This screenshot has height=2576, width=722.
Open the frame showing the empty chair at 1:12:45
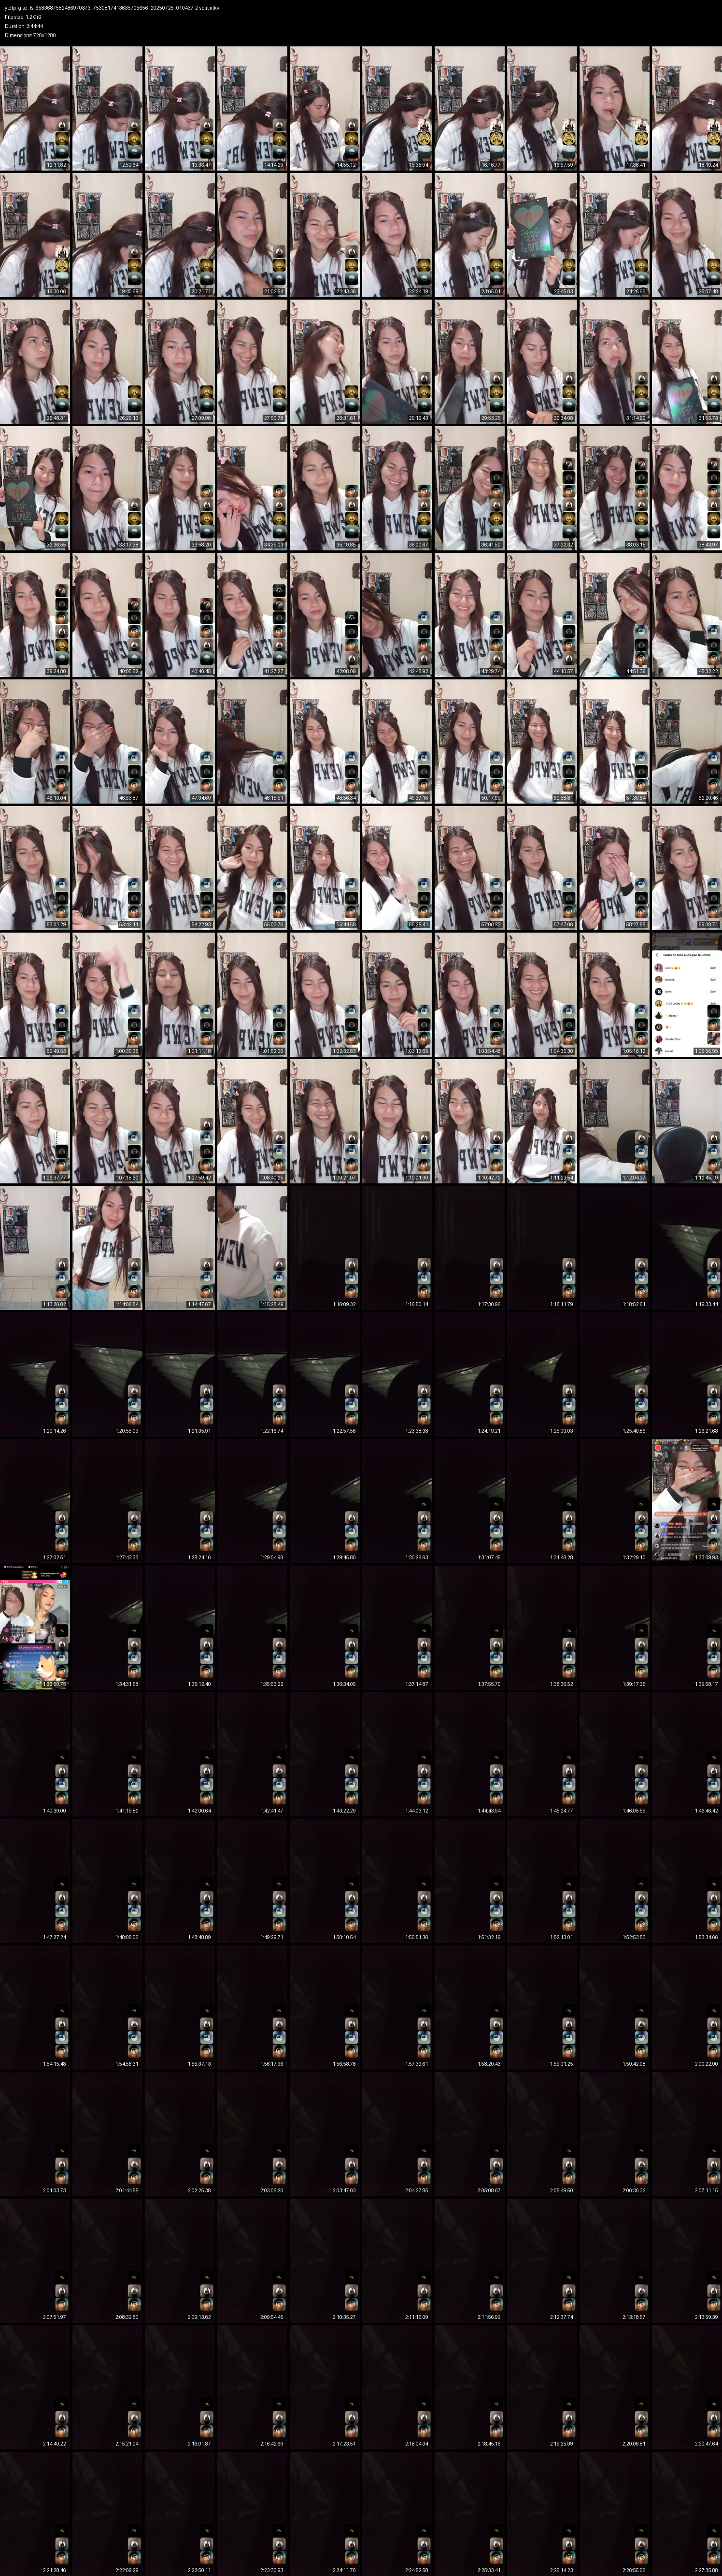pyautogui.click(x=686, y=1121)
